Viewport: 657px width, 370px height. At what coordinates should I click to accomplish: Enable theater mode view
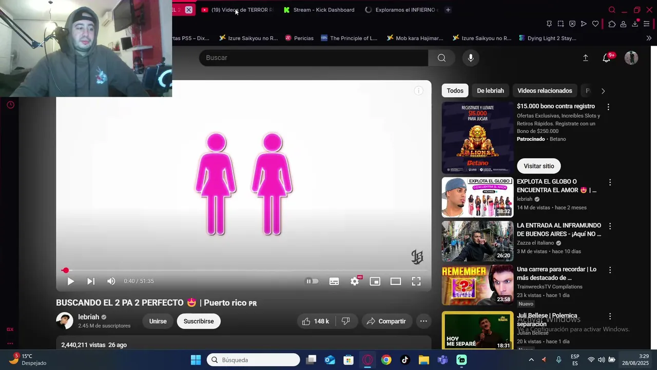point(396,281)
